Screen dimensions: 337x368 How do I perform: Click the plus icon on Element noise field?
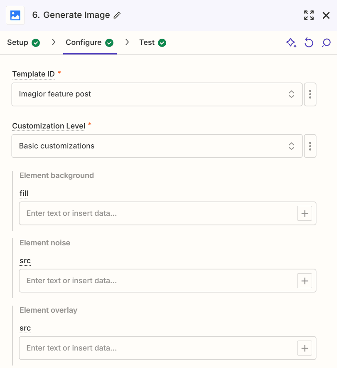[305, 281]
